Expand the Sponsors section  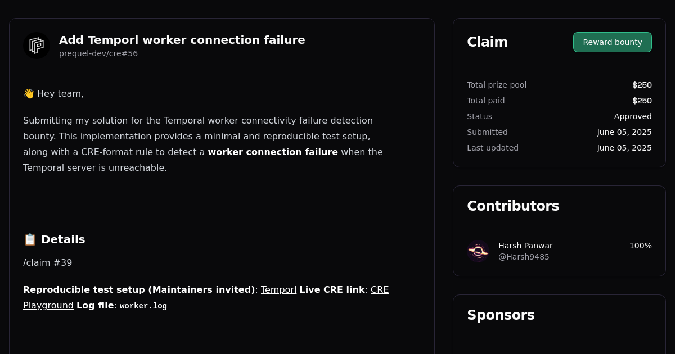pyautogui.click(x=501, y=315)
